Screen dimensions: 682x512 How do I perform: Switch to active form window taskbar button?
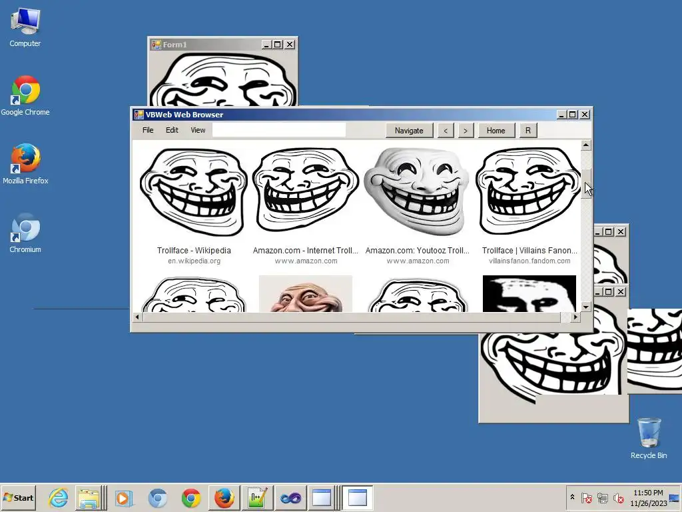pyautogui.click(x=358, y=497)
